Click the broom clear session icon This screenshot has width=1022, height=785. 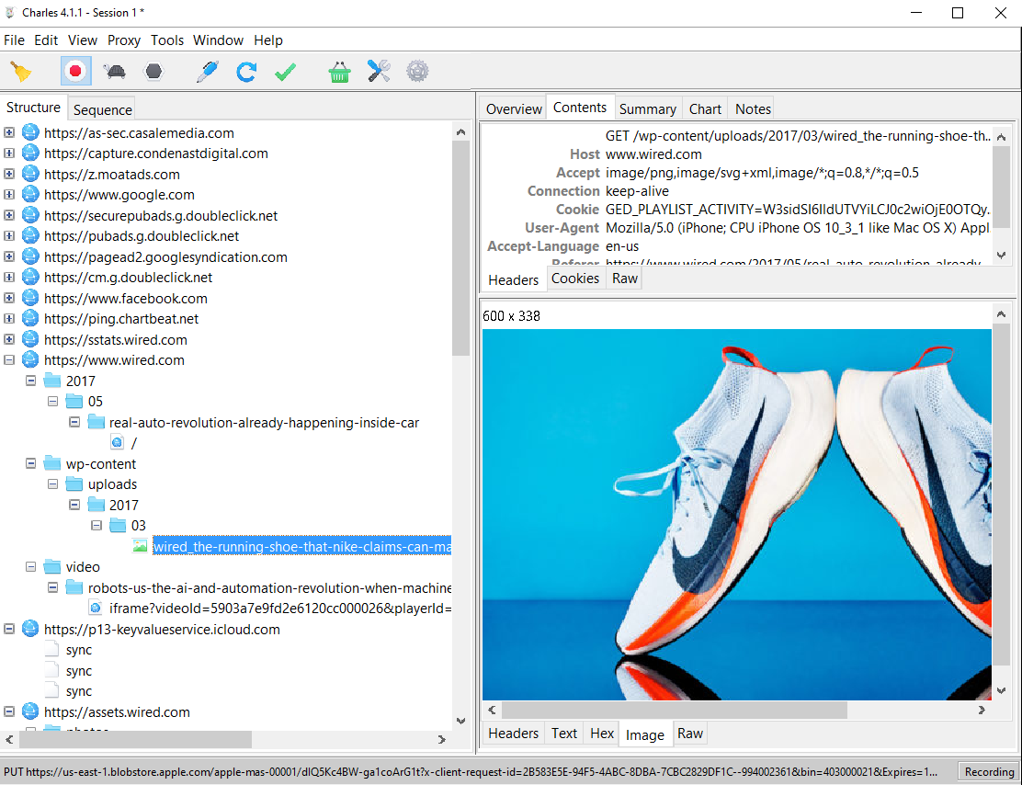21,71
